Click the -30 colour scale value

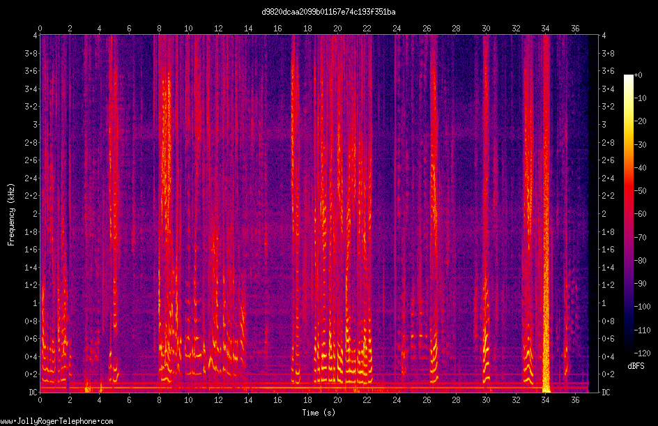pos(640,145)
